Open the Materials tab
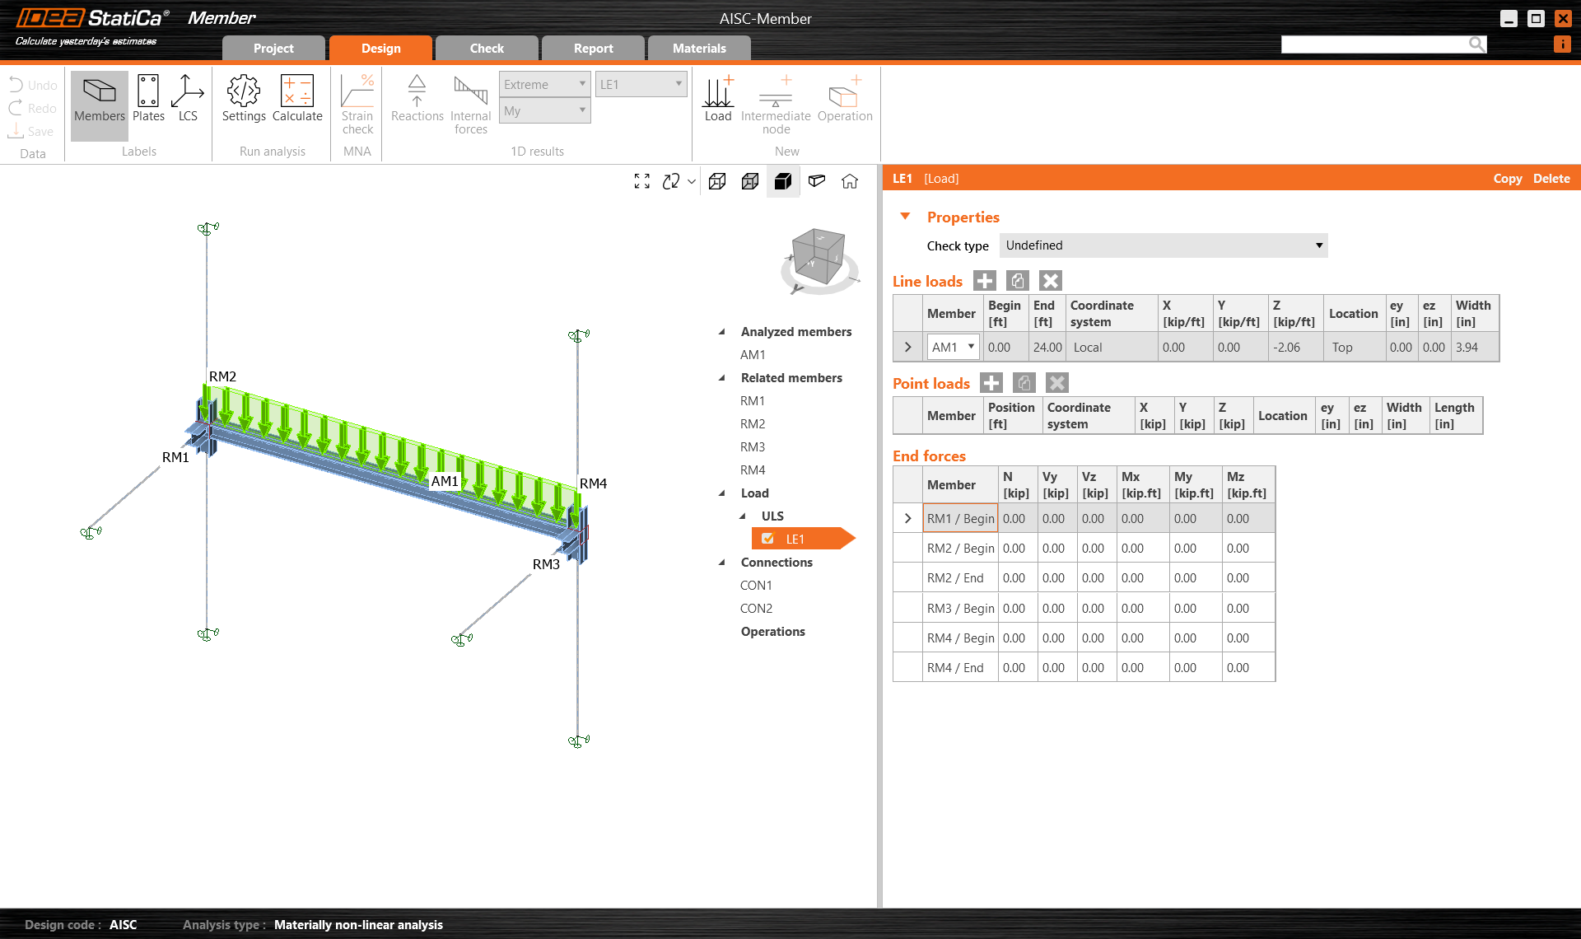 tap(698, 48)
